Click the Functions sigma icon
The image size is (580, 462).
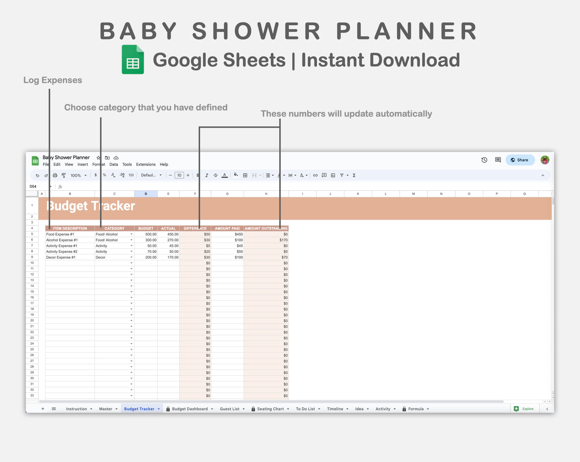[354, 175]
